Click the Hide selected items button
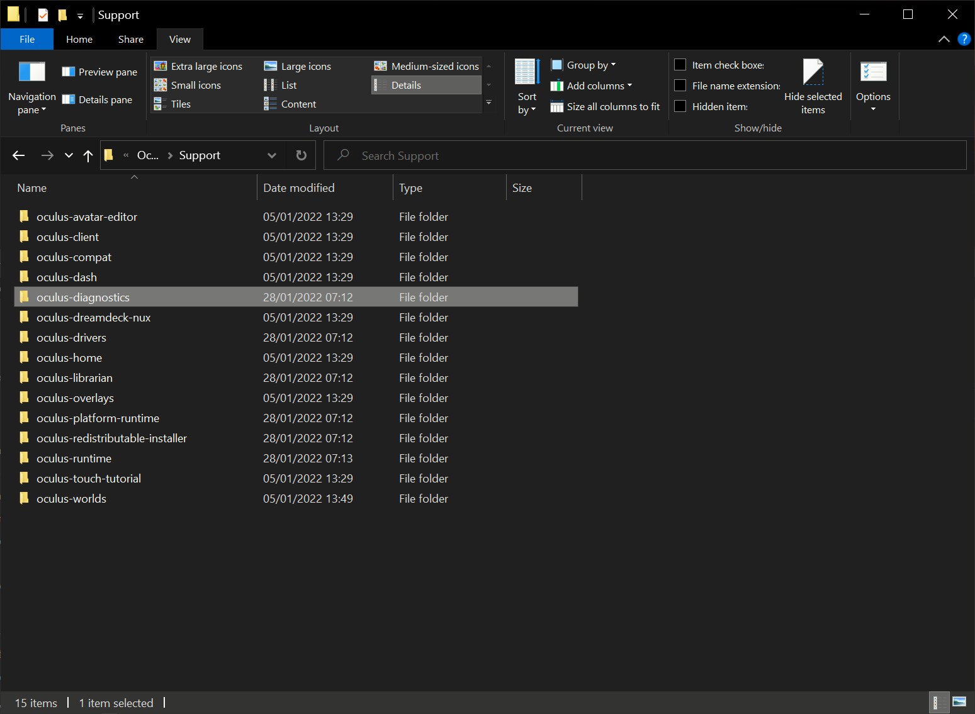Viewport: 975px width, 714px height. 813,86
